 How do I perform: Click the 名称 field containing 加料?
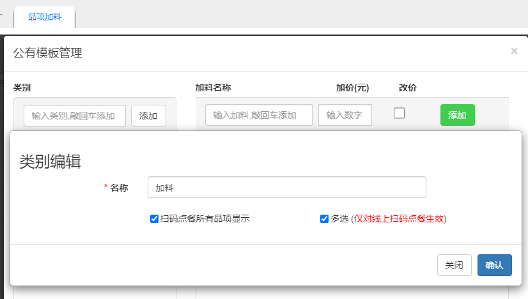[286, 188]
